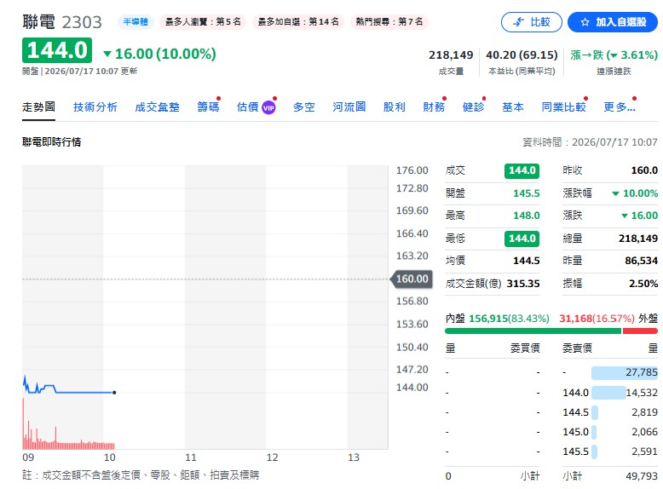Click the ▼16.00 (10.00%) change text
663x489 pixels.
pos(160,54)
